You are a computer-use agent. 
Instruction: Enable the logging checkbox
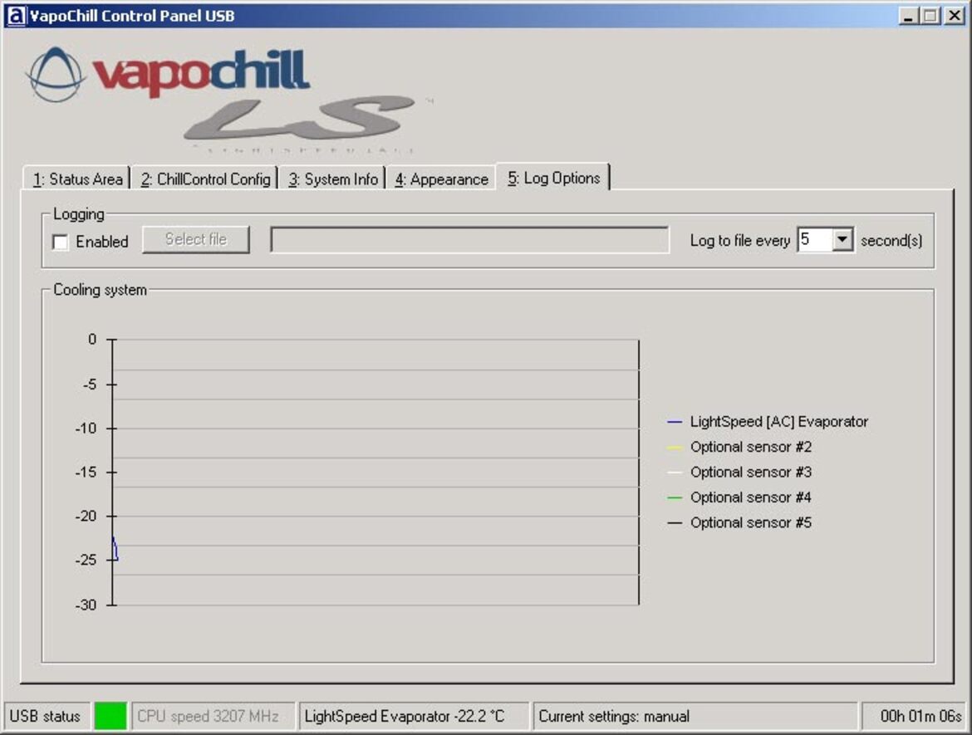(60, 242)
